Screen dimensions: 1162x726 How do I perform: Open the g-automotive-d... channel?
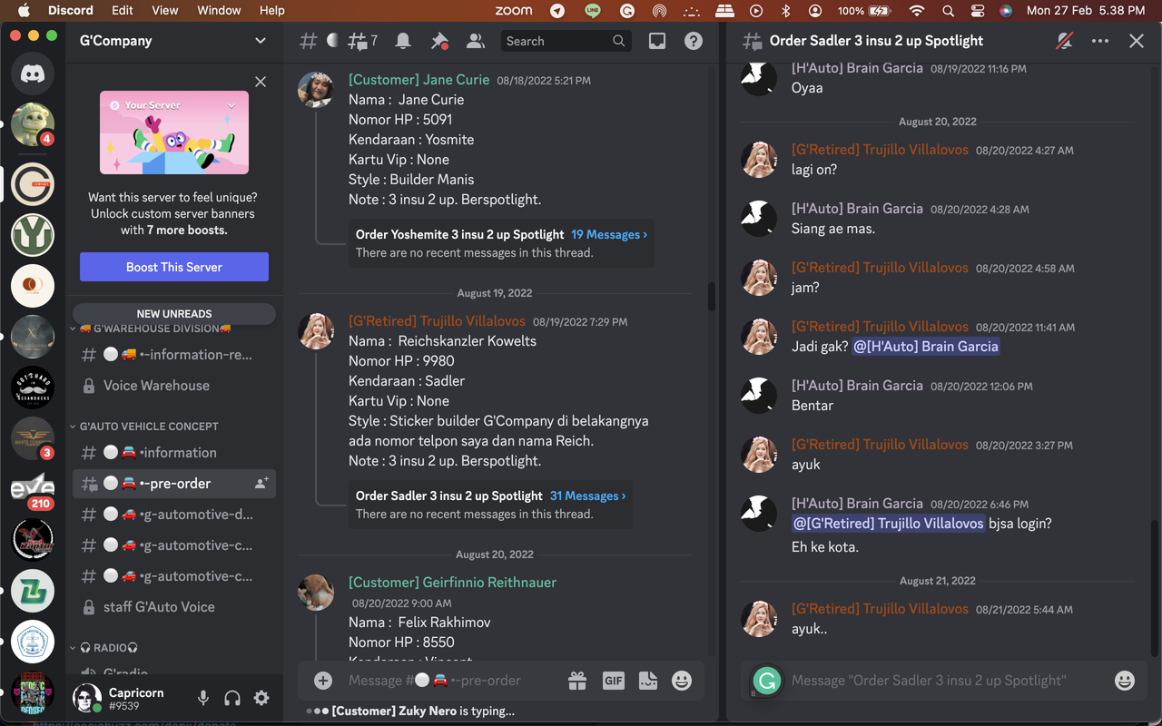click(x=174, y=515)
